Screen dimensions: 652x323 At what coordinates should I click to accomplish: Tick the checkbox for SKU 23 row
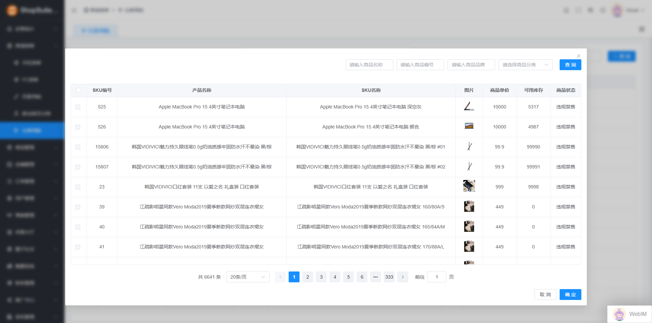click(x=78, y=187)
